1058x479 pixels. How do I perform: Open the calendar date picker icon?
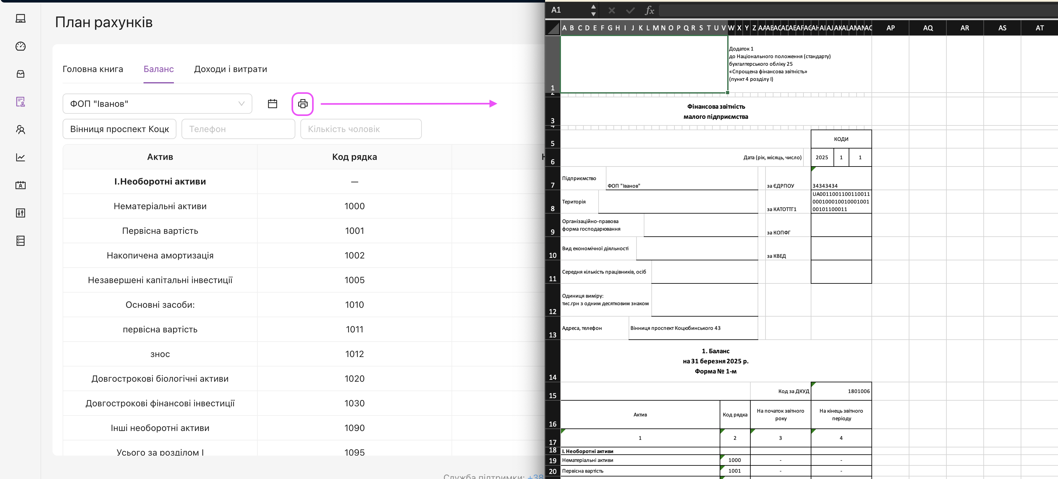[x=272, y=104]
